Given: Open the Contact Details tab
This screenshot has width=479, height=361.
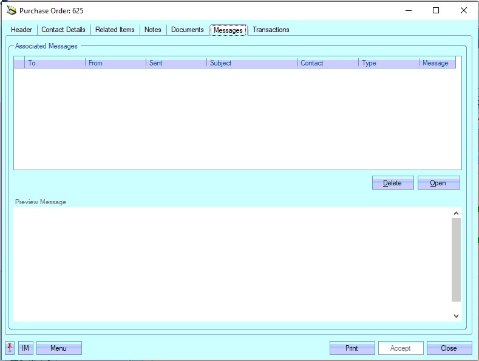Looking at the screenshot, I should coord(63,30).
